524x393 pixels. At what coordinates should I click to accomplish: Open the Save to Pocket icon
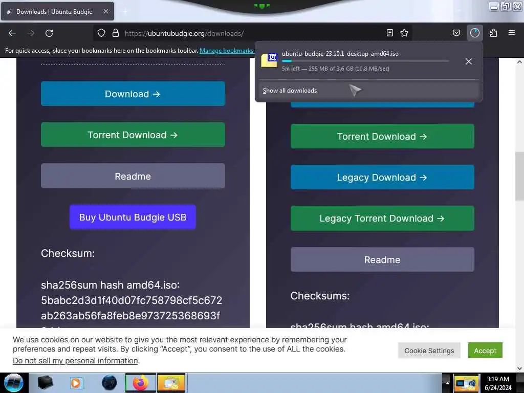pyautogui.click(x=456, y=33)
